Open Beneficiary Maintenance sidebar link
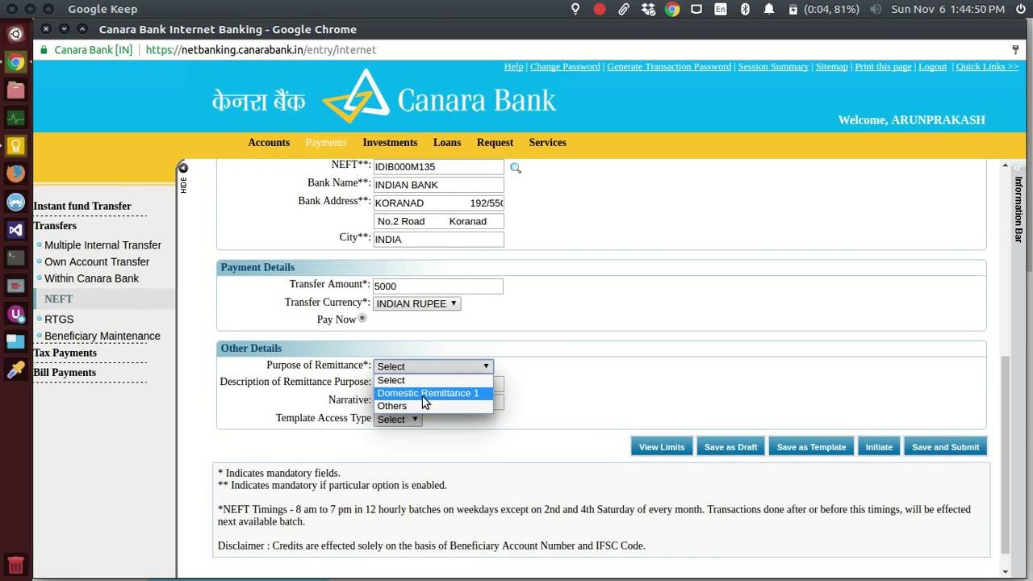The height and width of the screenshot is (581, 1033). coord(102,336)
